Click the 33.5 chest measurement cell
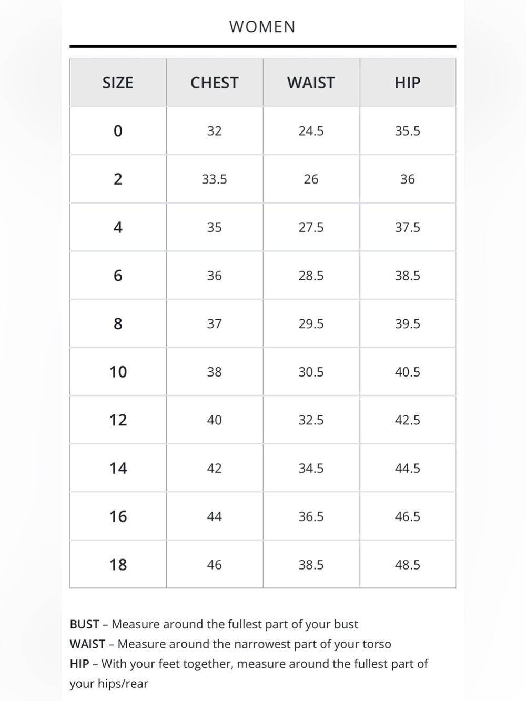This screenshot has width=526, height=701. pyautogui.click(x=215, y=179)
